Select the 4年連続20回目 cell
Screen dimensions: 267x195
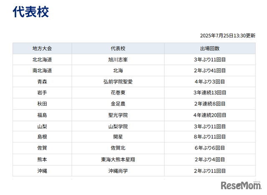coord(210,115)
